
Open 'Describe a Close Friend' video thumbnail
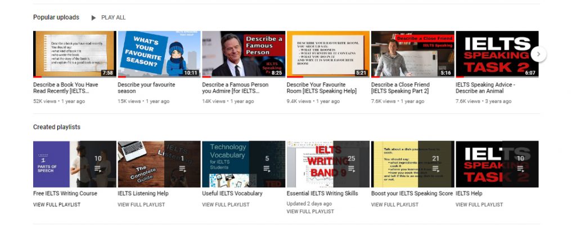click(412, 54)
